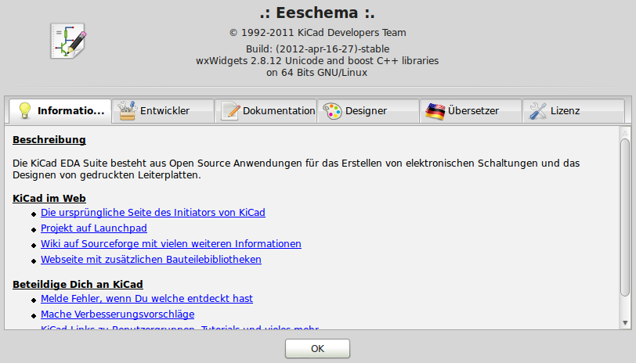The image size is (636, 363).
Task: Open 'Wiki auf Sourceforge' link
Action: tap(171, 244)
